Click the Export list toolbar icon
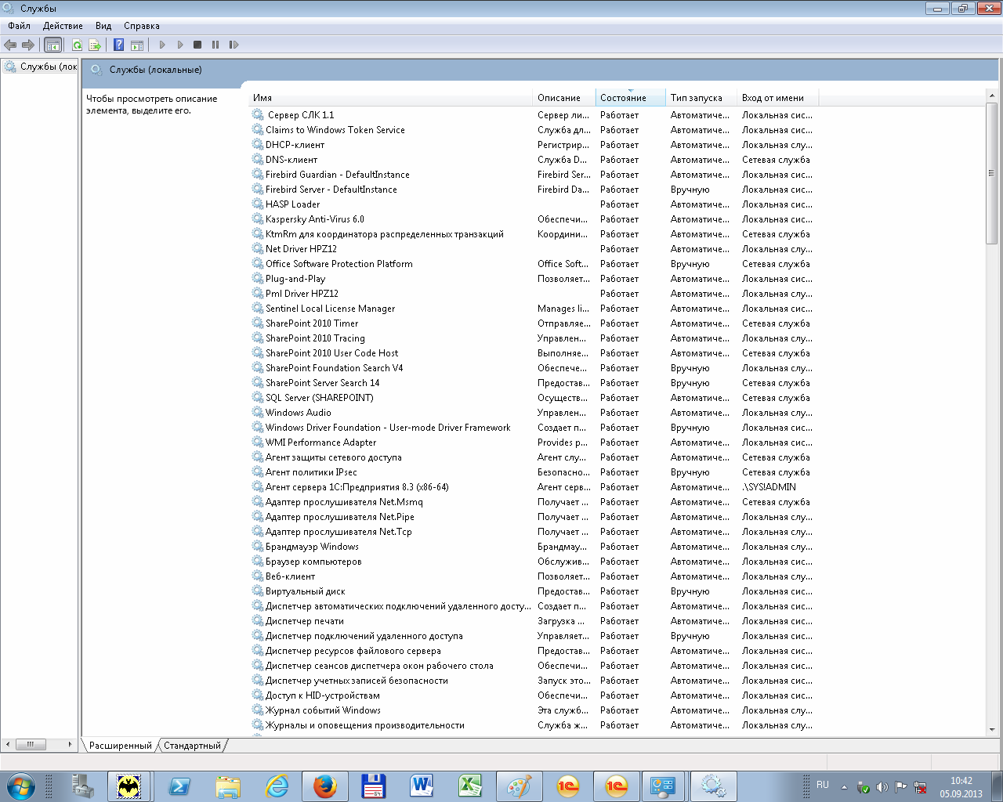This screenshot has width=1003, height=802. 95,45
